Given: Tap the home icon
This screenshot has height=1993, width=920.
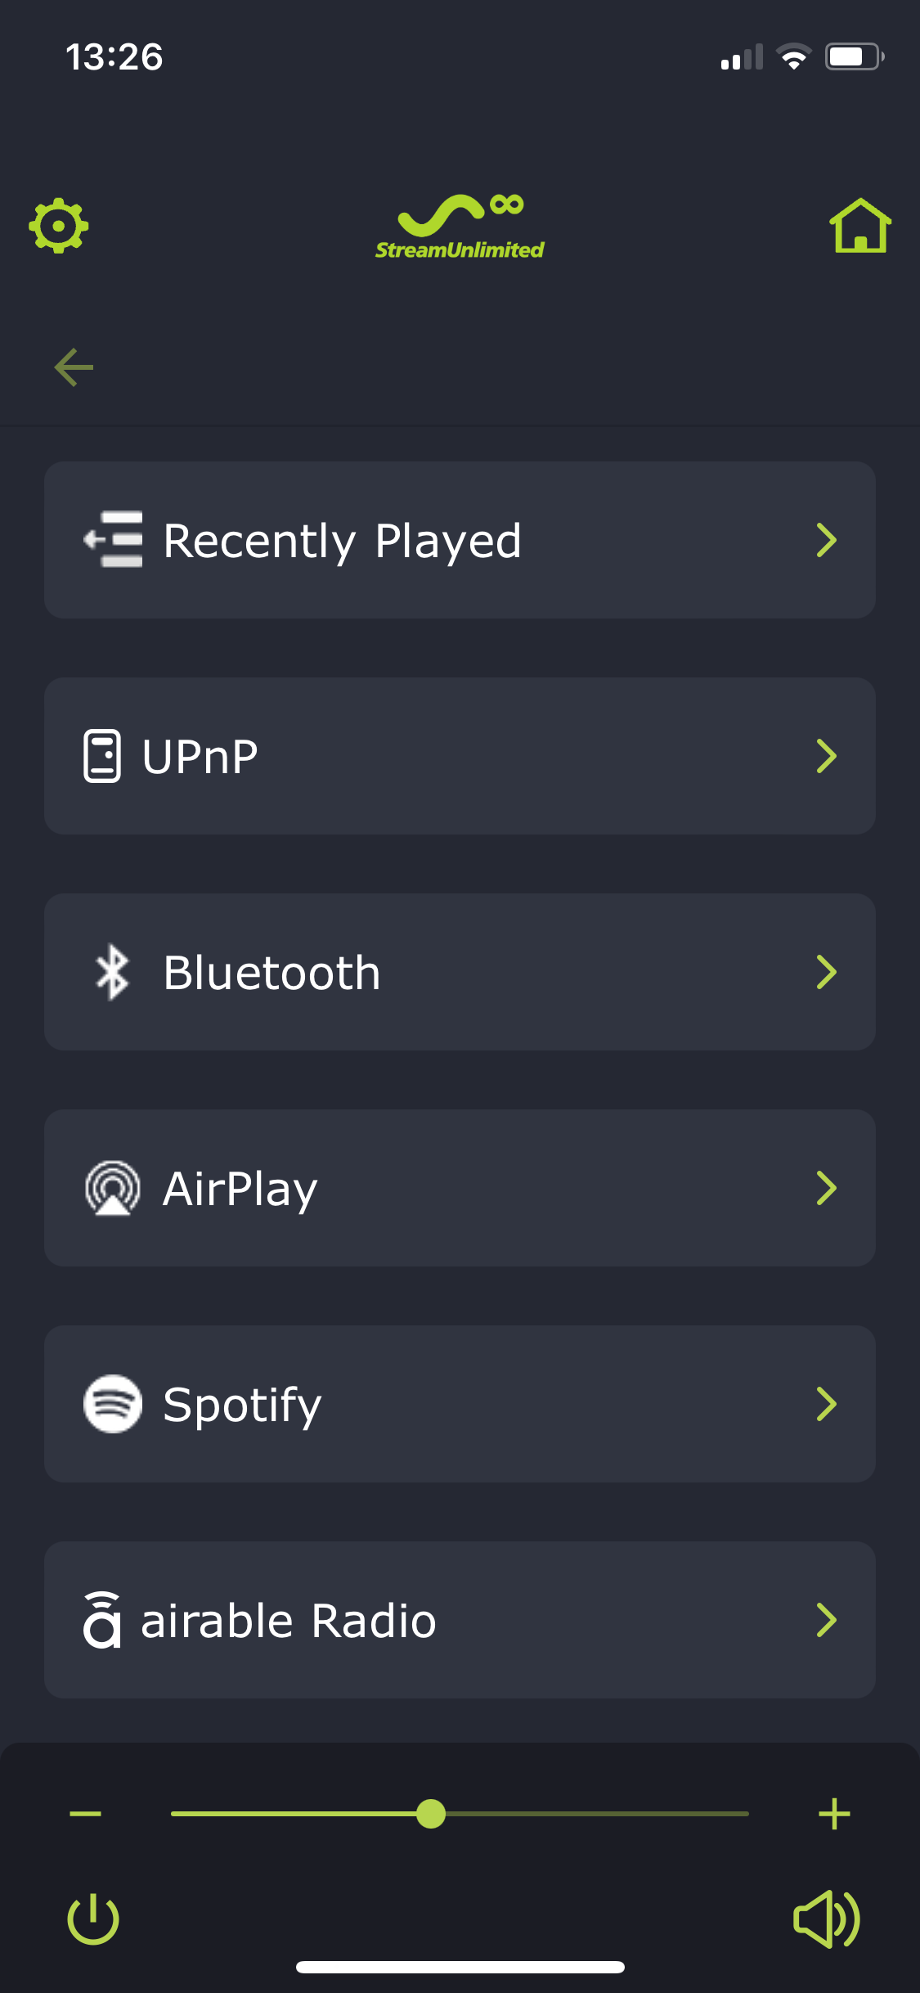Looking at the screenshot, I should [x=860, y=225].
